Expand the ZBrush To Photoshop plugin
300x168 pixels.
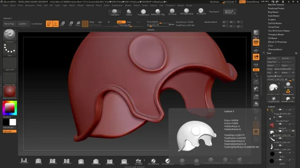[277, 42]
